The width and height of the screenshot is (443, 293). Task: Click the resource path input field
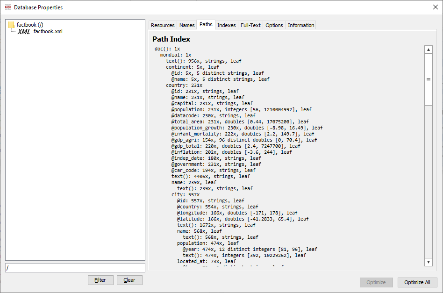(x=75, y=268)
